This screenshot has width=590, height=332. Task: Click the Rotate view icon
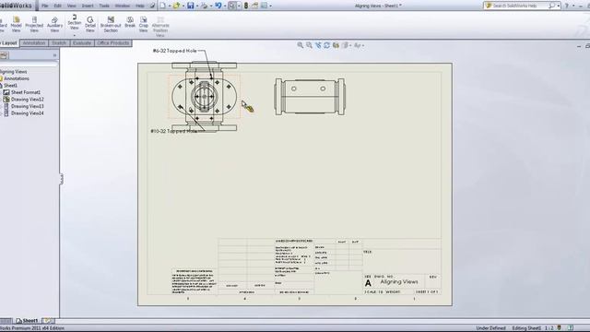click(326, 45)
